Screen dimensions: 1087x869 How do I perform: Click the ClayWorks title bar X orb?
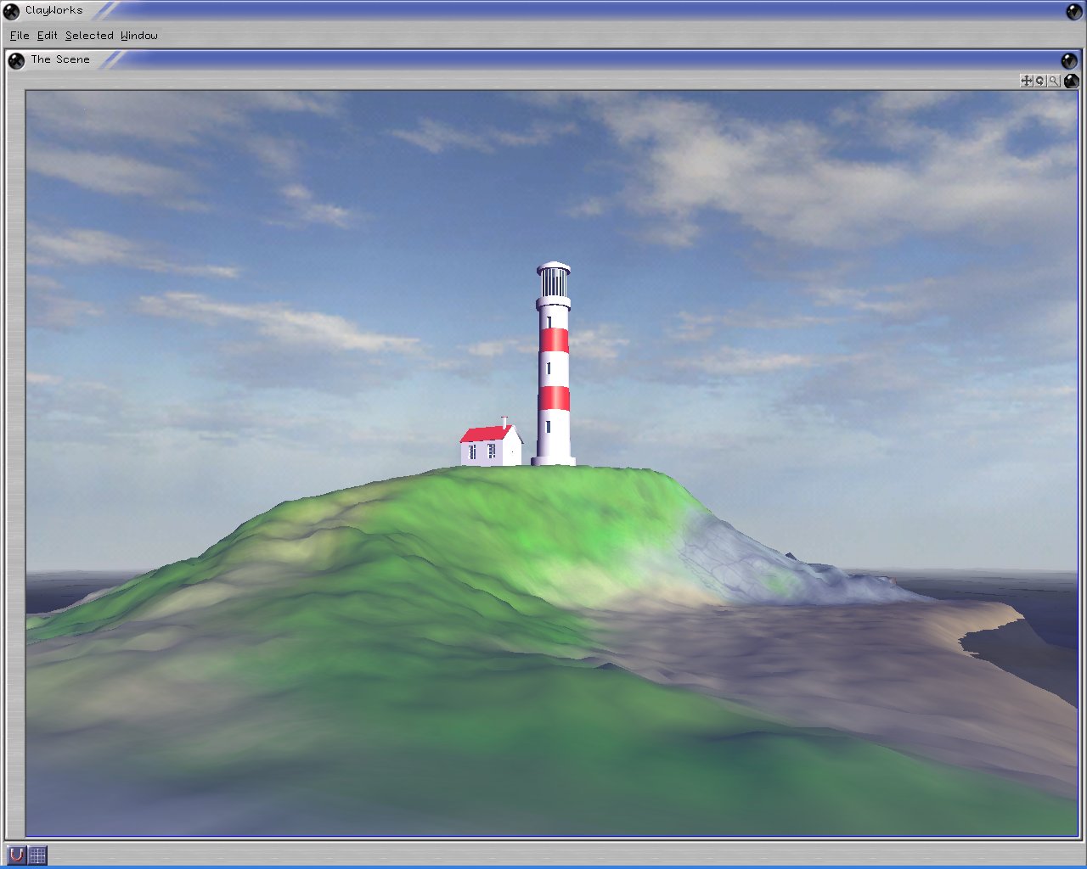[12, 11]
